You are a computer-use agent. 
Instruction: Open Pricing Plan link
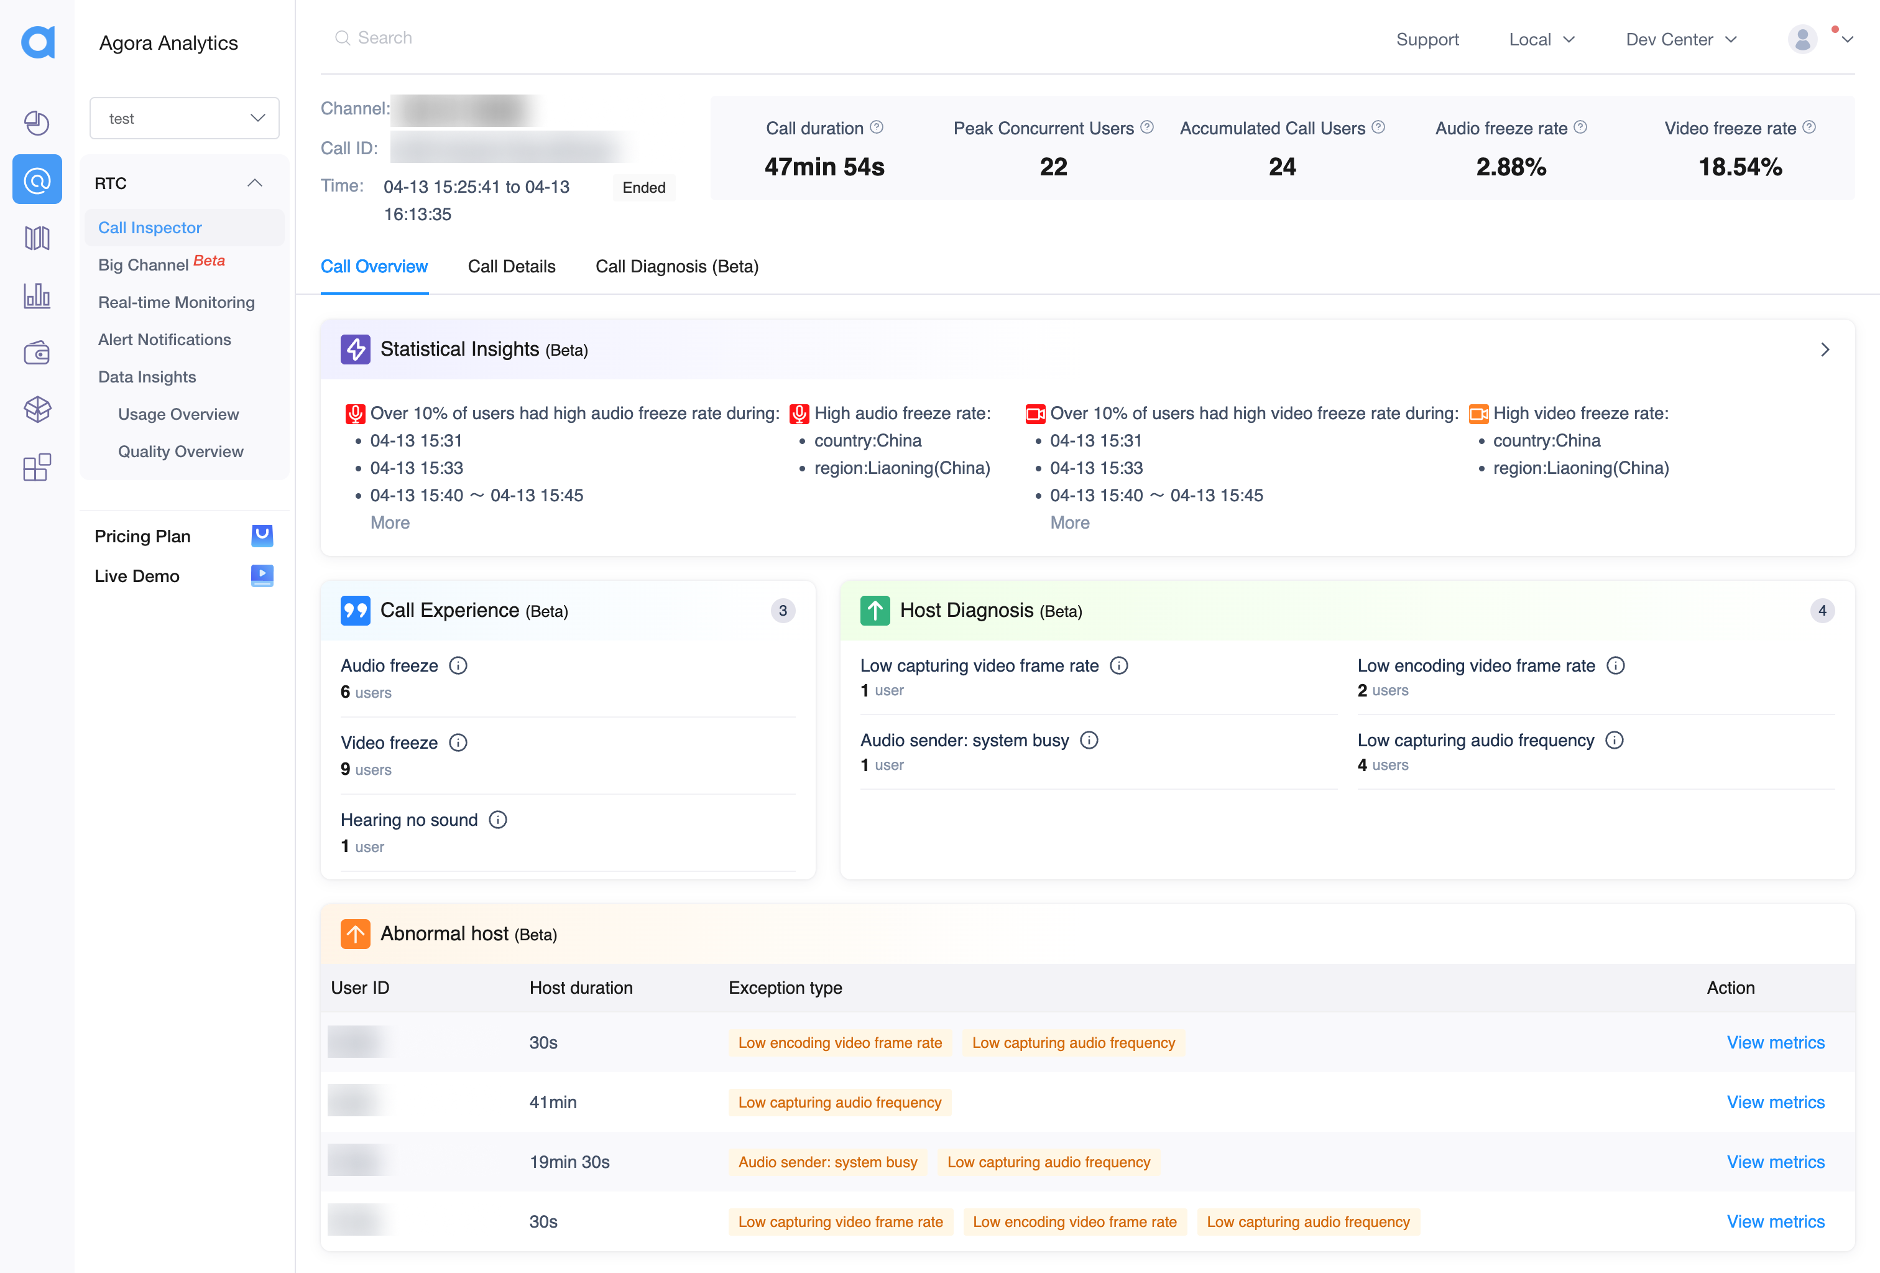tap(142, 535)
